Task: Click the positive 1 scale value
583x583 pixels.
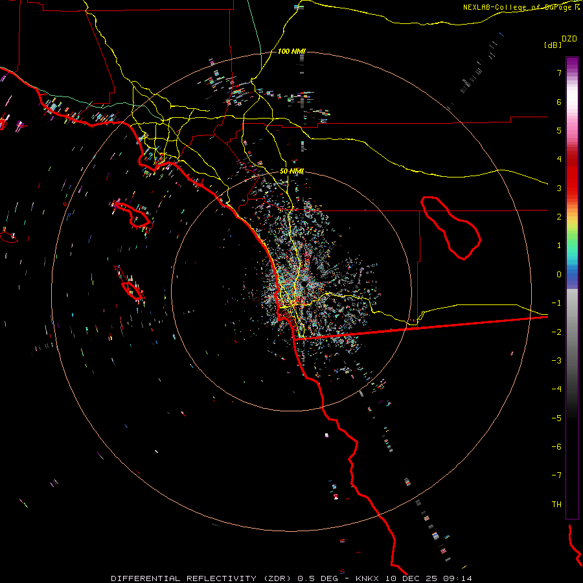Action: [x=559, y=246]
